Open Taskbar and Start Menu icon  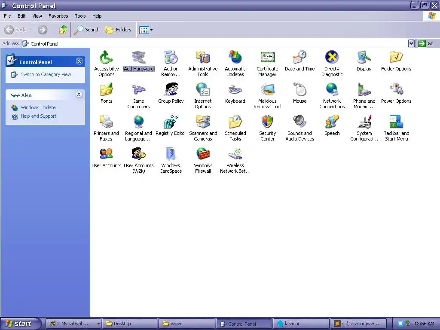(x=396, y=122)
